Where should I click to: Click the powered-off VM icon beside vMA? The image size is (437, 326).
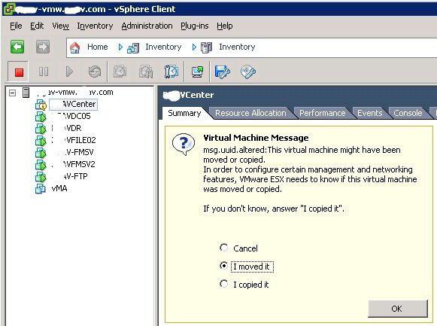coord(41,189)
